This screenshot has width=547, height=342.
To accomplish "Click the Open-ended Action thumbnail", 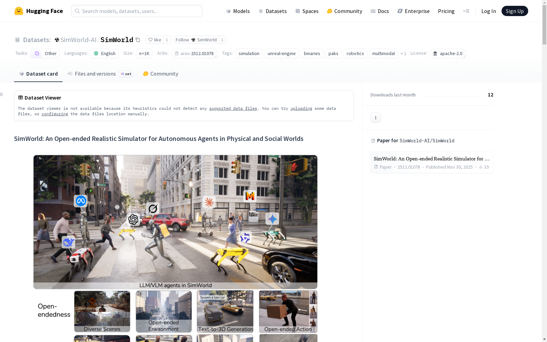I will [288, 312].
